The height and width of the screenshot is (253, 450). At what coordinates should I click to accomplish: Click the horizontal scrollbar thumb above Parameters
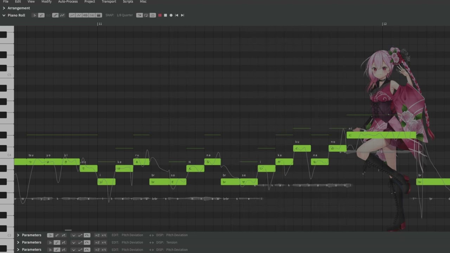(x=68, y=231)
